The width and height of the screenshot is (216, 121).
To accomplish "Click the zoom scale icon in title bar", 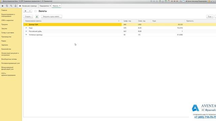I will click(x=181, y=1).
